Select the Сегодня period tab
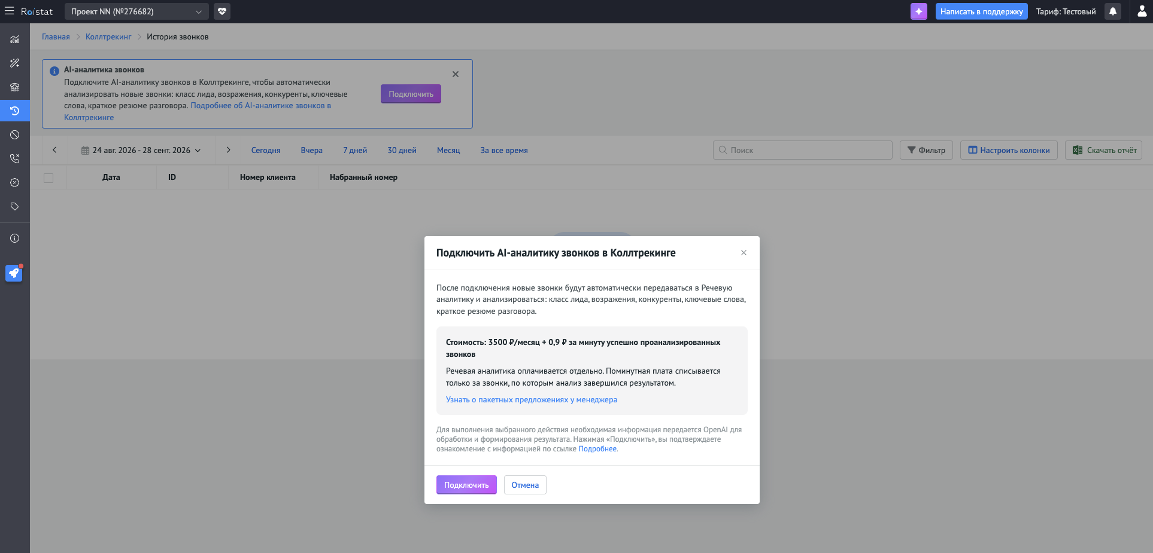 tap(266, 151)
